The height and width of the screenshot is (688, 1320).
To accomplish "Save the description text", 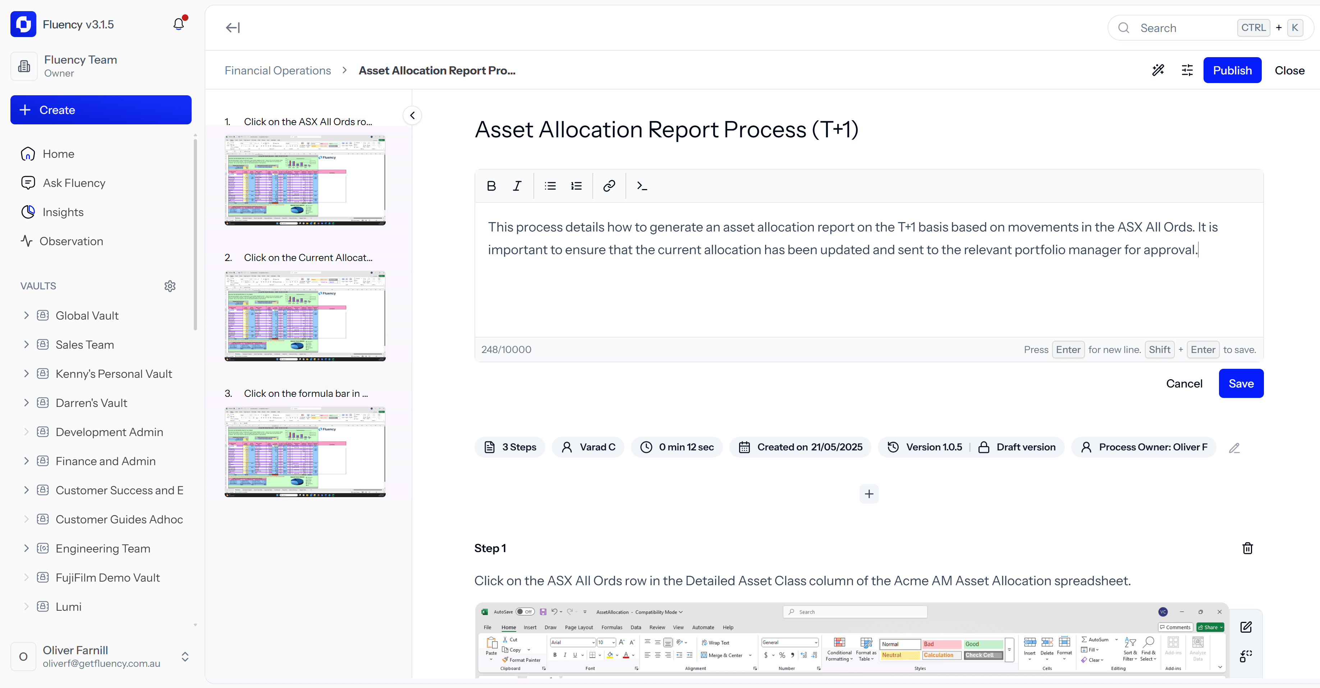I will point(1241,384).
